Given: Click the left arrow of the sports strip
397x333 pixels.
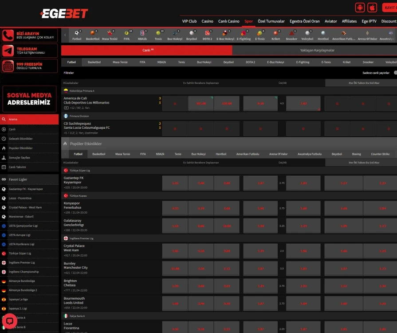Looking at the screenshot, I should click(65, 35).
